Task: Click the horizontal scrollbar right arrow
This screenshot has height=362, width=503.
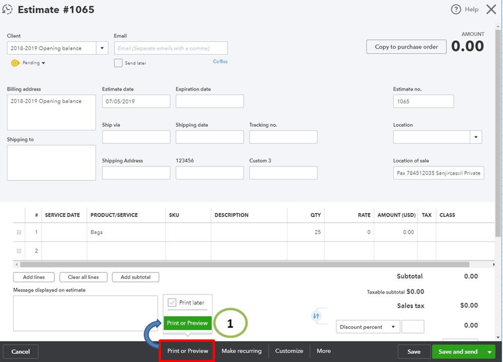Action: pos(494,264)
